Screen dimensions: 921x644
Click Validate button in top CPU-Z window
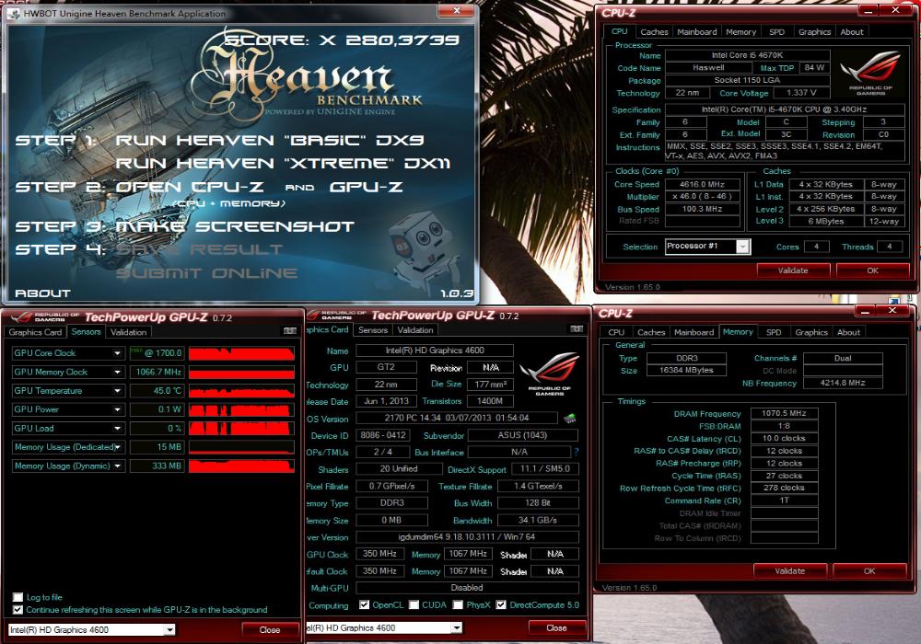click(793, 270)
